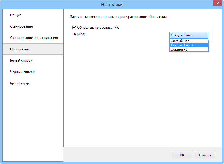Click the Настройки title bar text
The height and width of the screenshot is (164, 224).
click(x=112, y=4)
